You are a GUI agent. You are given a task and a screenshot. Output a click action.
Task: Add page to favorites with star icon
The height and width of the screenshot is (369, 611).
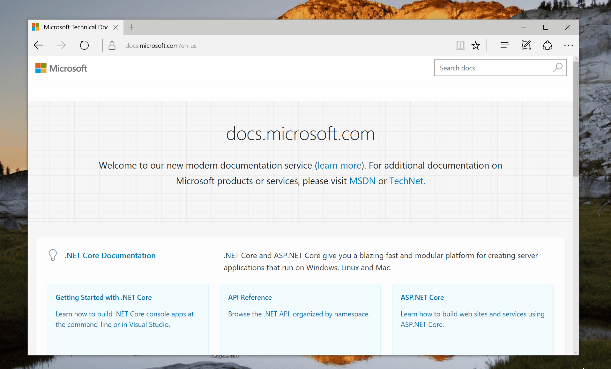click(476, 45)
